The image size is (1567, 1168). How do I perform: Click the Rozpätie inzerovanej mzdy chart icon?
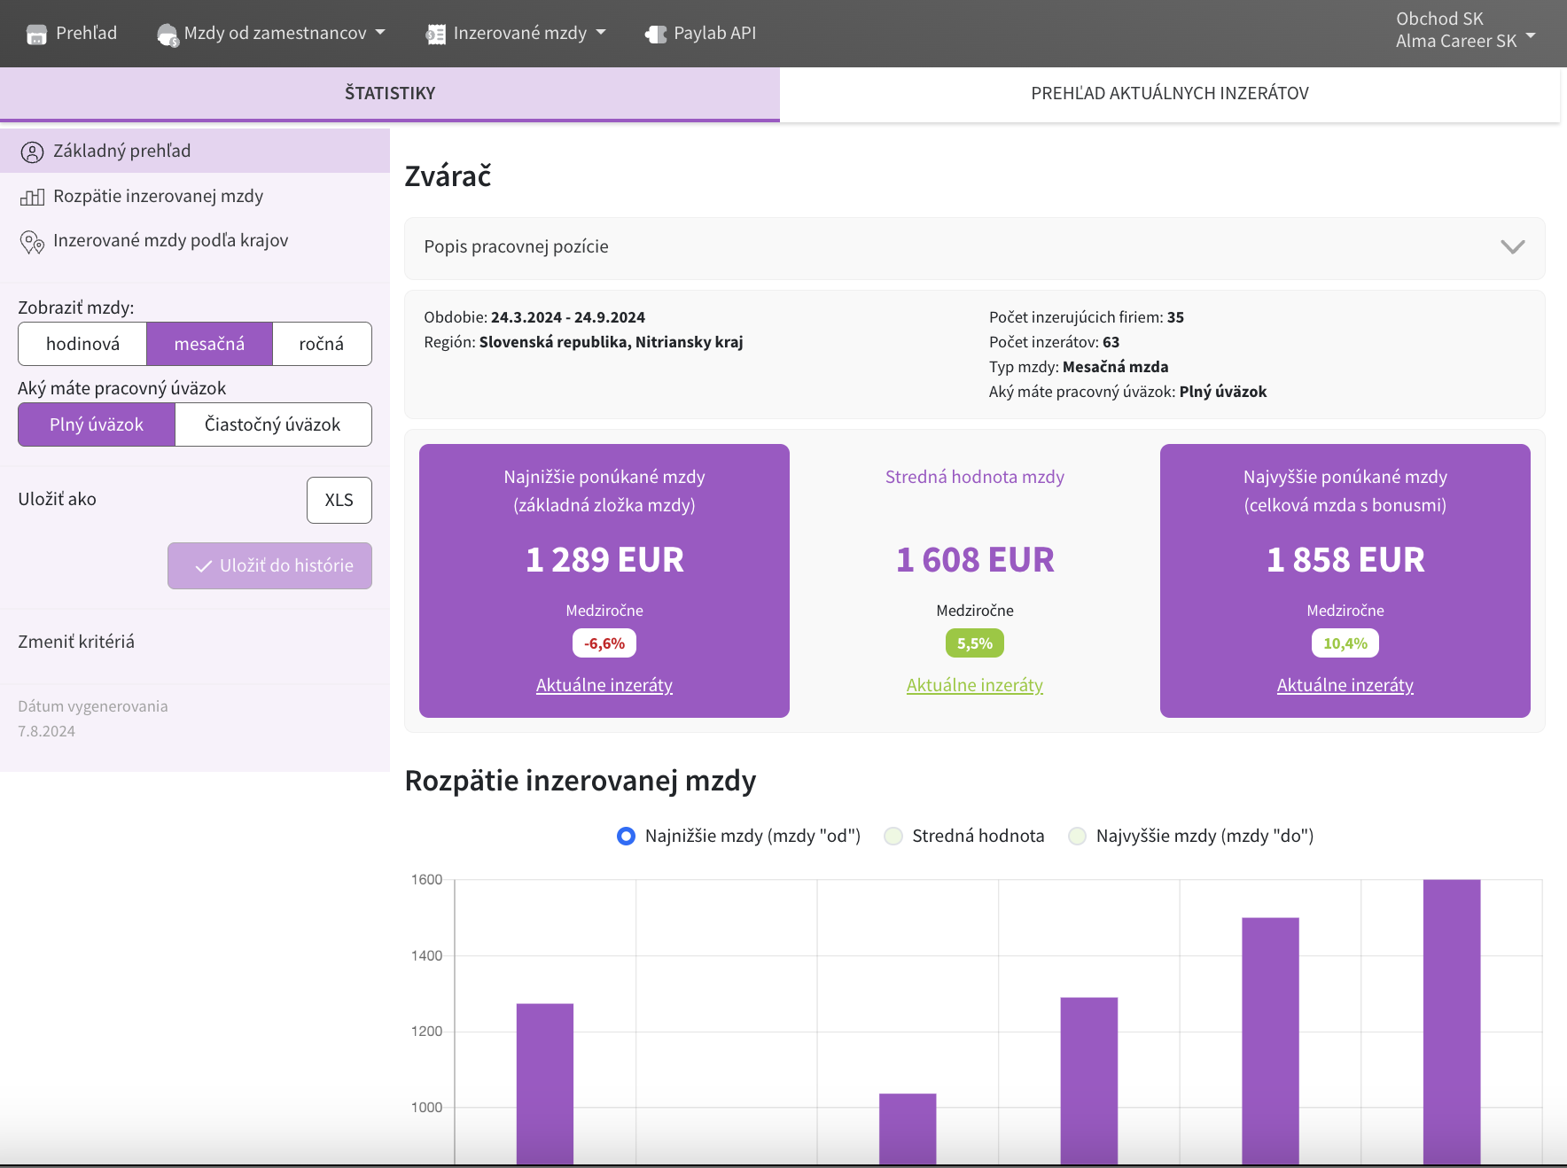point(32,197)
